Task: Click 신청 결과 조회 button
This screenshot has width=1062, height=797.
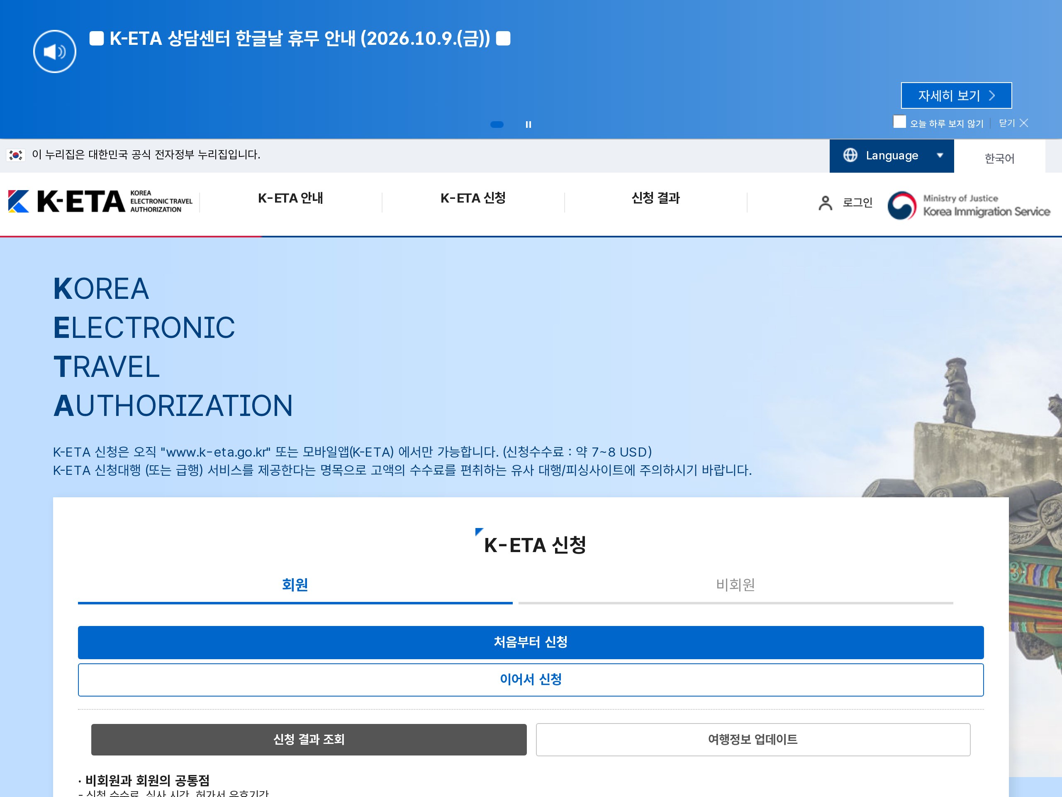Action: [x=309, y=739]
